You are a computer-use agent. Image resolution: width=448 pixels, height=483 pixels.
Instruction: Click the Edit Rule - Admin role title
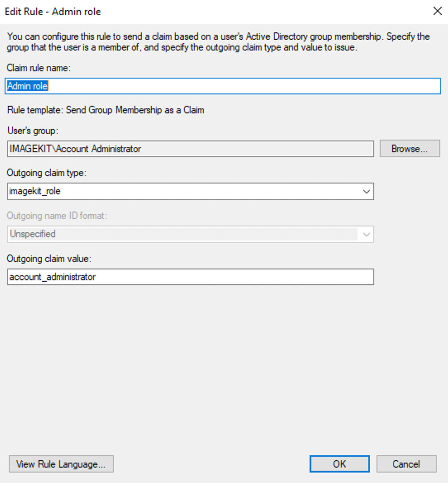[x=52, y=12]
